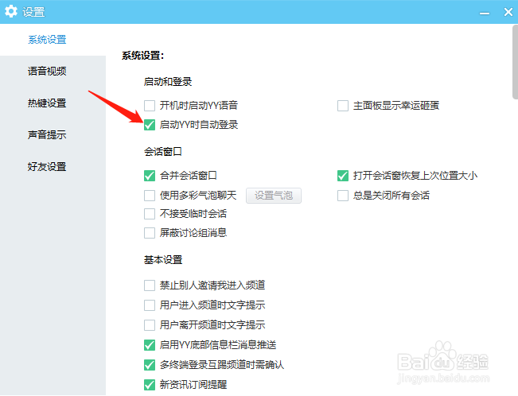This screenshot has width=518, height=396.
Task: Switch to the 语音视频 tab
Action: [x=47, y=71]
